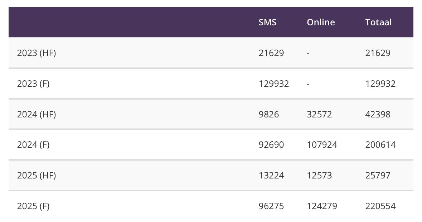Screen dimensions: 422x222
Task: Click total value 220554
Action: click(x=380, y=206)
